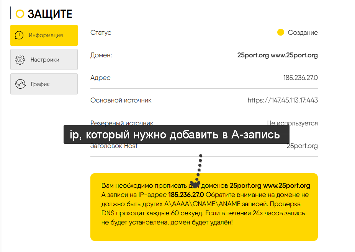Open the Информация tab
355x252 pixels.
click(44, 35)
